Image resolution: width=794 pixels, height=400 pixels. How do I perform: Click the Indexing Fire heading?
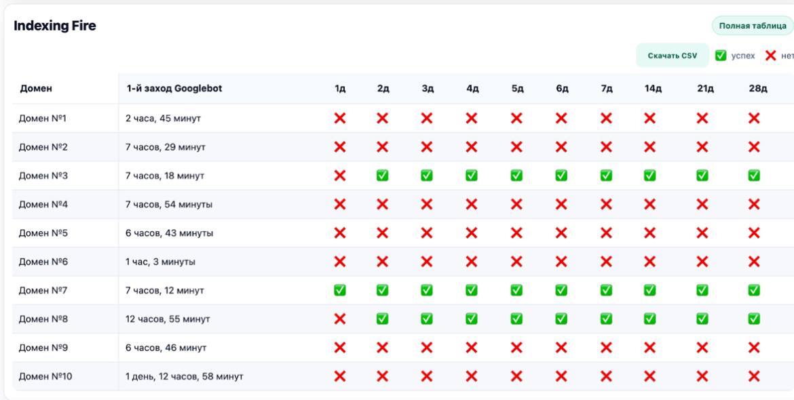click(x=55, y=26)
